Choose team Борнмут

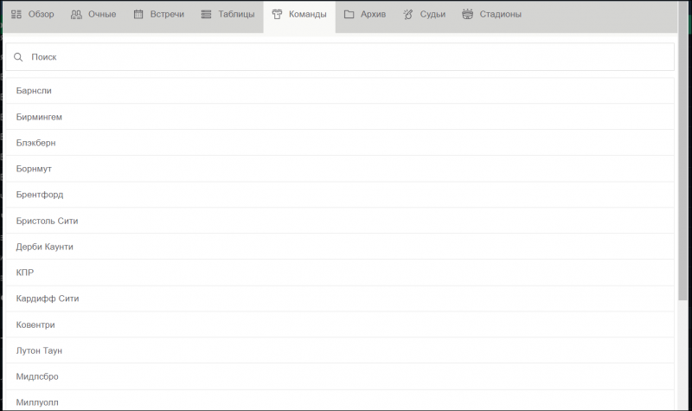340,169
